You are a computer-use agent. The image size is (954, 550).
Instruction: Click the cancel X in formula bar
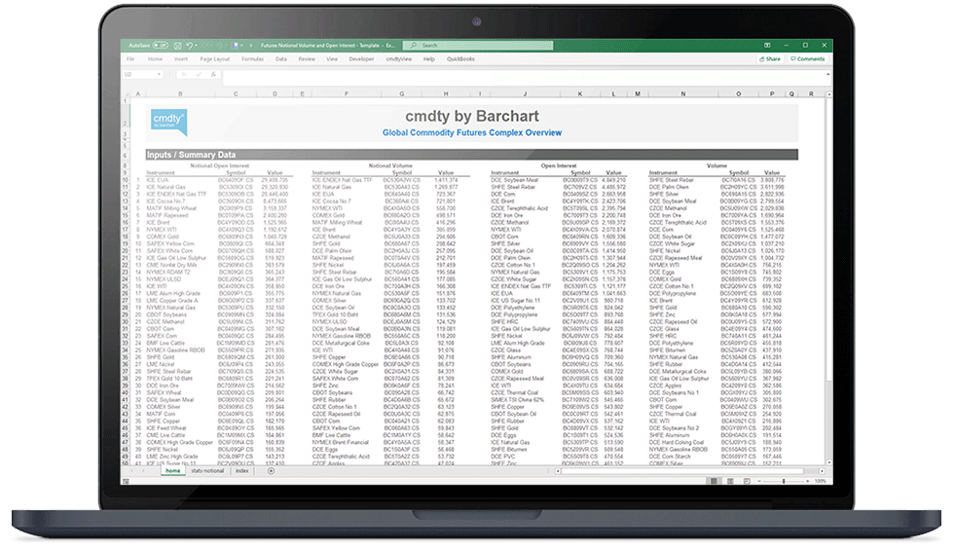tap(182, 73)
